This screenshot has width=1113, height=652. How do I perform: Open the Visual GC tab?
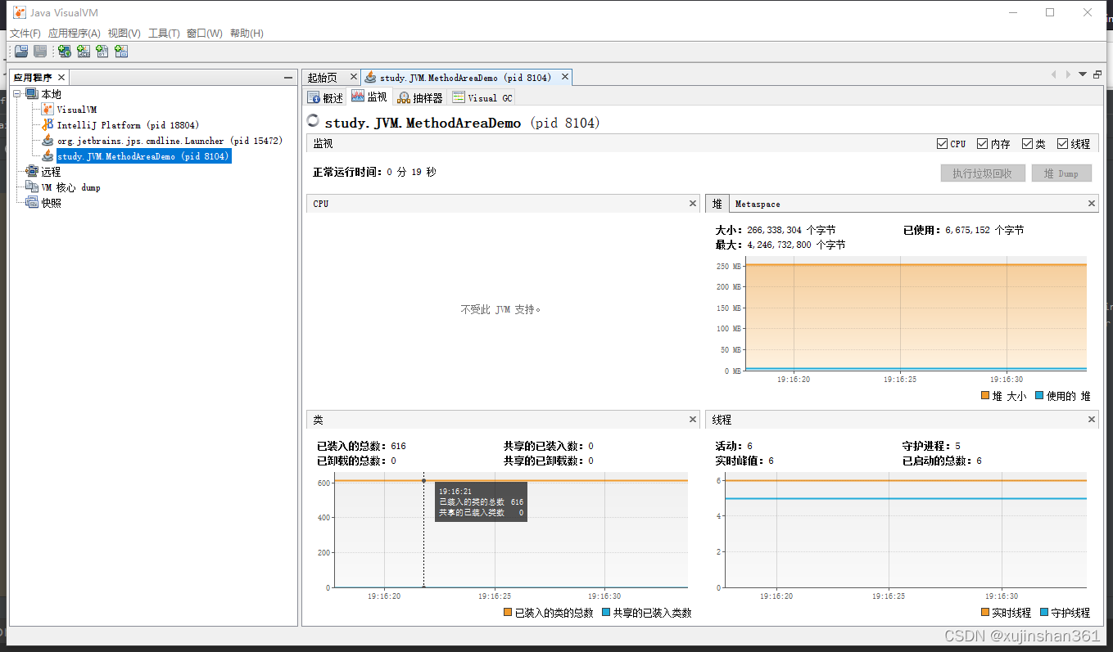coord(482,97)
